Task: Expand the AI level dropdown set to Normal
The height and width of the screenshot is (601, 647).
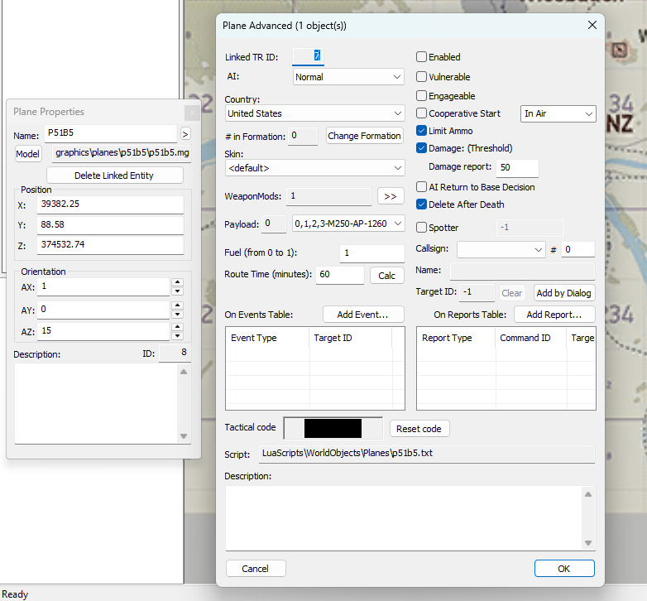Action: [x=348, y=77]
